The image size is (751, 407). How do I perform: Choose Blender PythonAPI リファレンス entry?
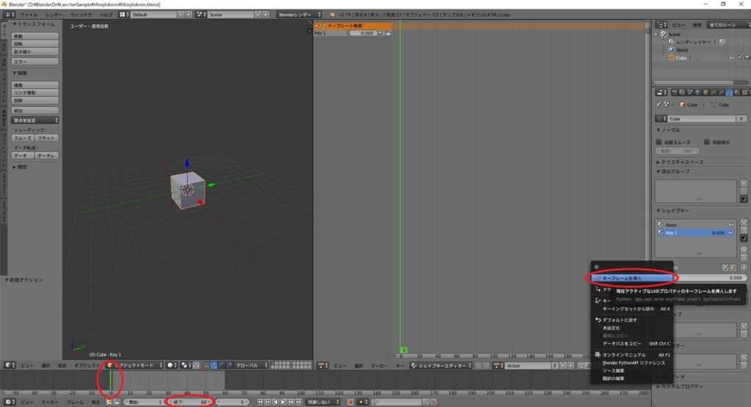tap(631, 362)
